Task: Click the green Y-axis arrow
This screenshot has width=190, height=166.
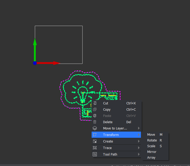Action: pyautogui.click(x=35, y=50)
